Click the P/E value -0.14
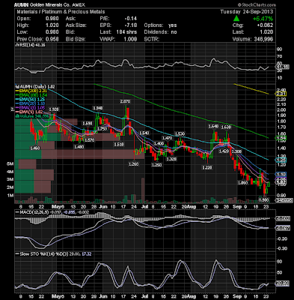This screenshot has width=294, height=300. pos(131,19)
